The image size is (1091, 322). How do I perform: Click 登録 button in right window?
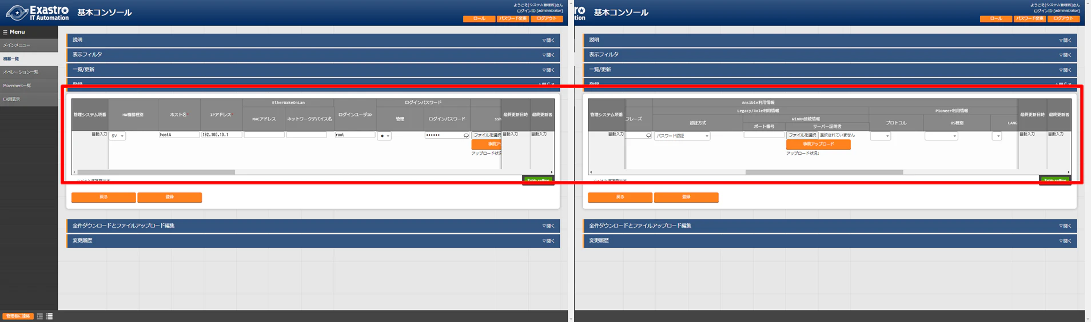[686, 197]
